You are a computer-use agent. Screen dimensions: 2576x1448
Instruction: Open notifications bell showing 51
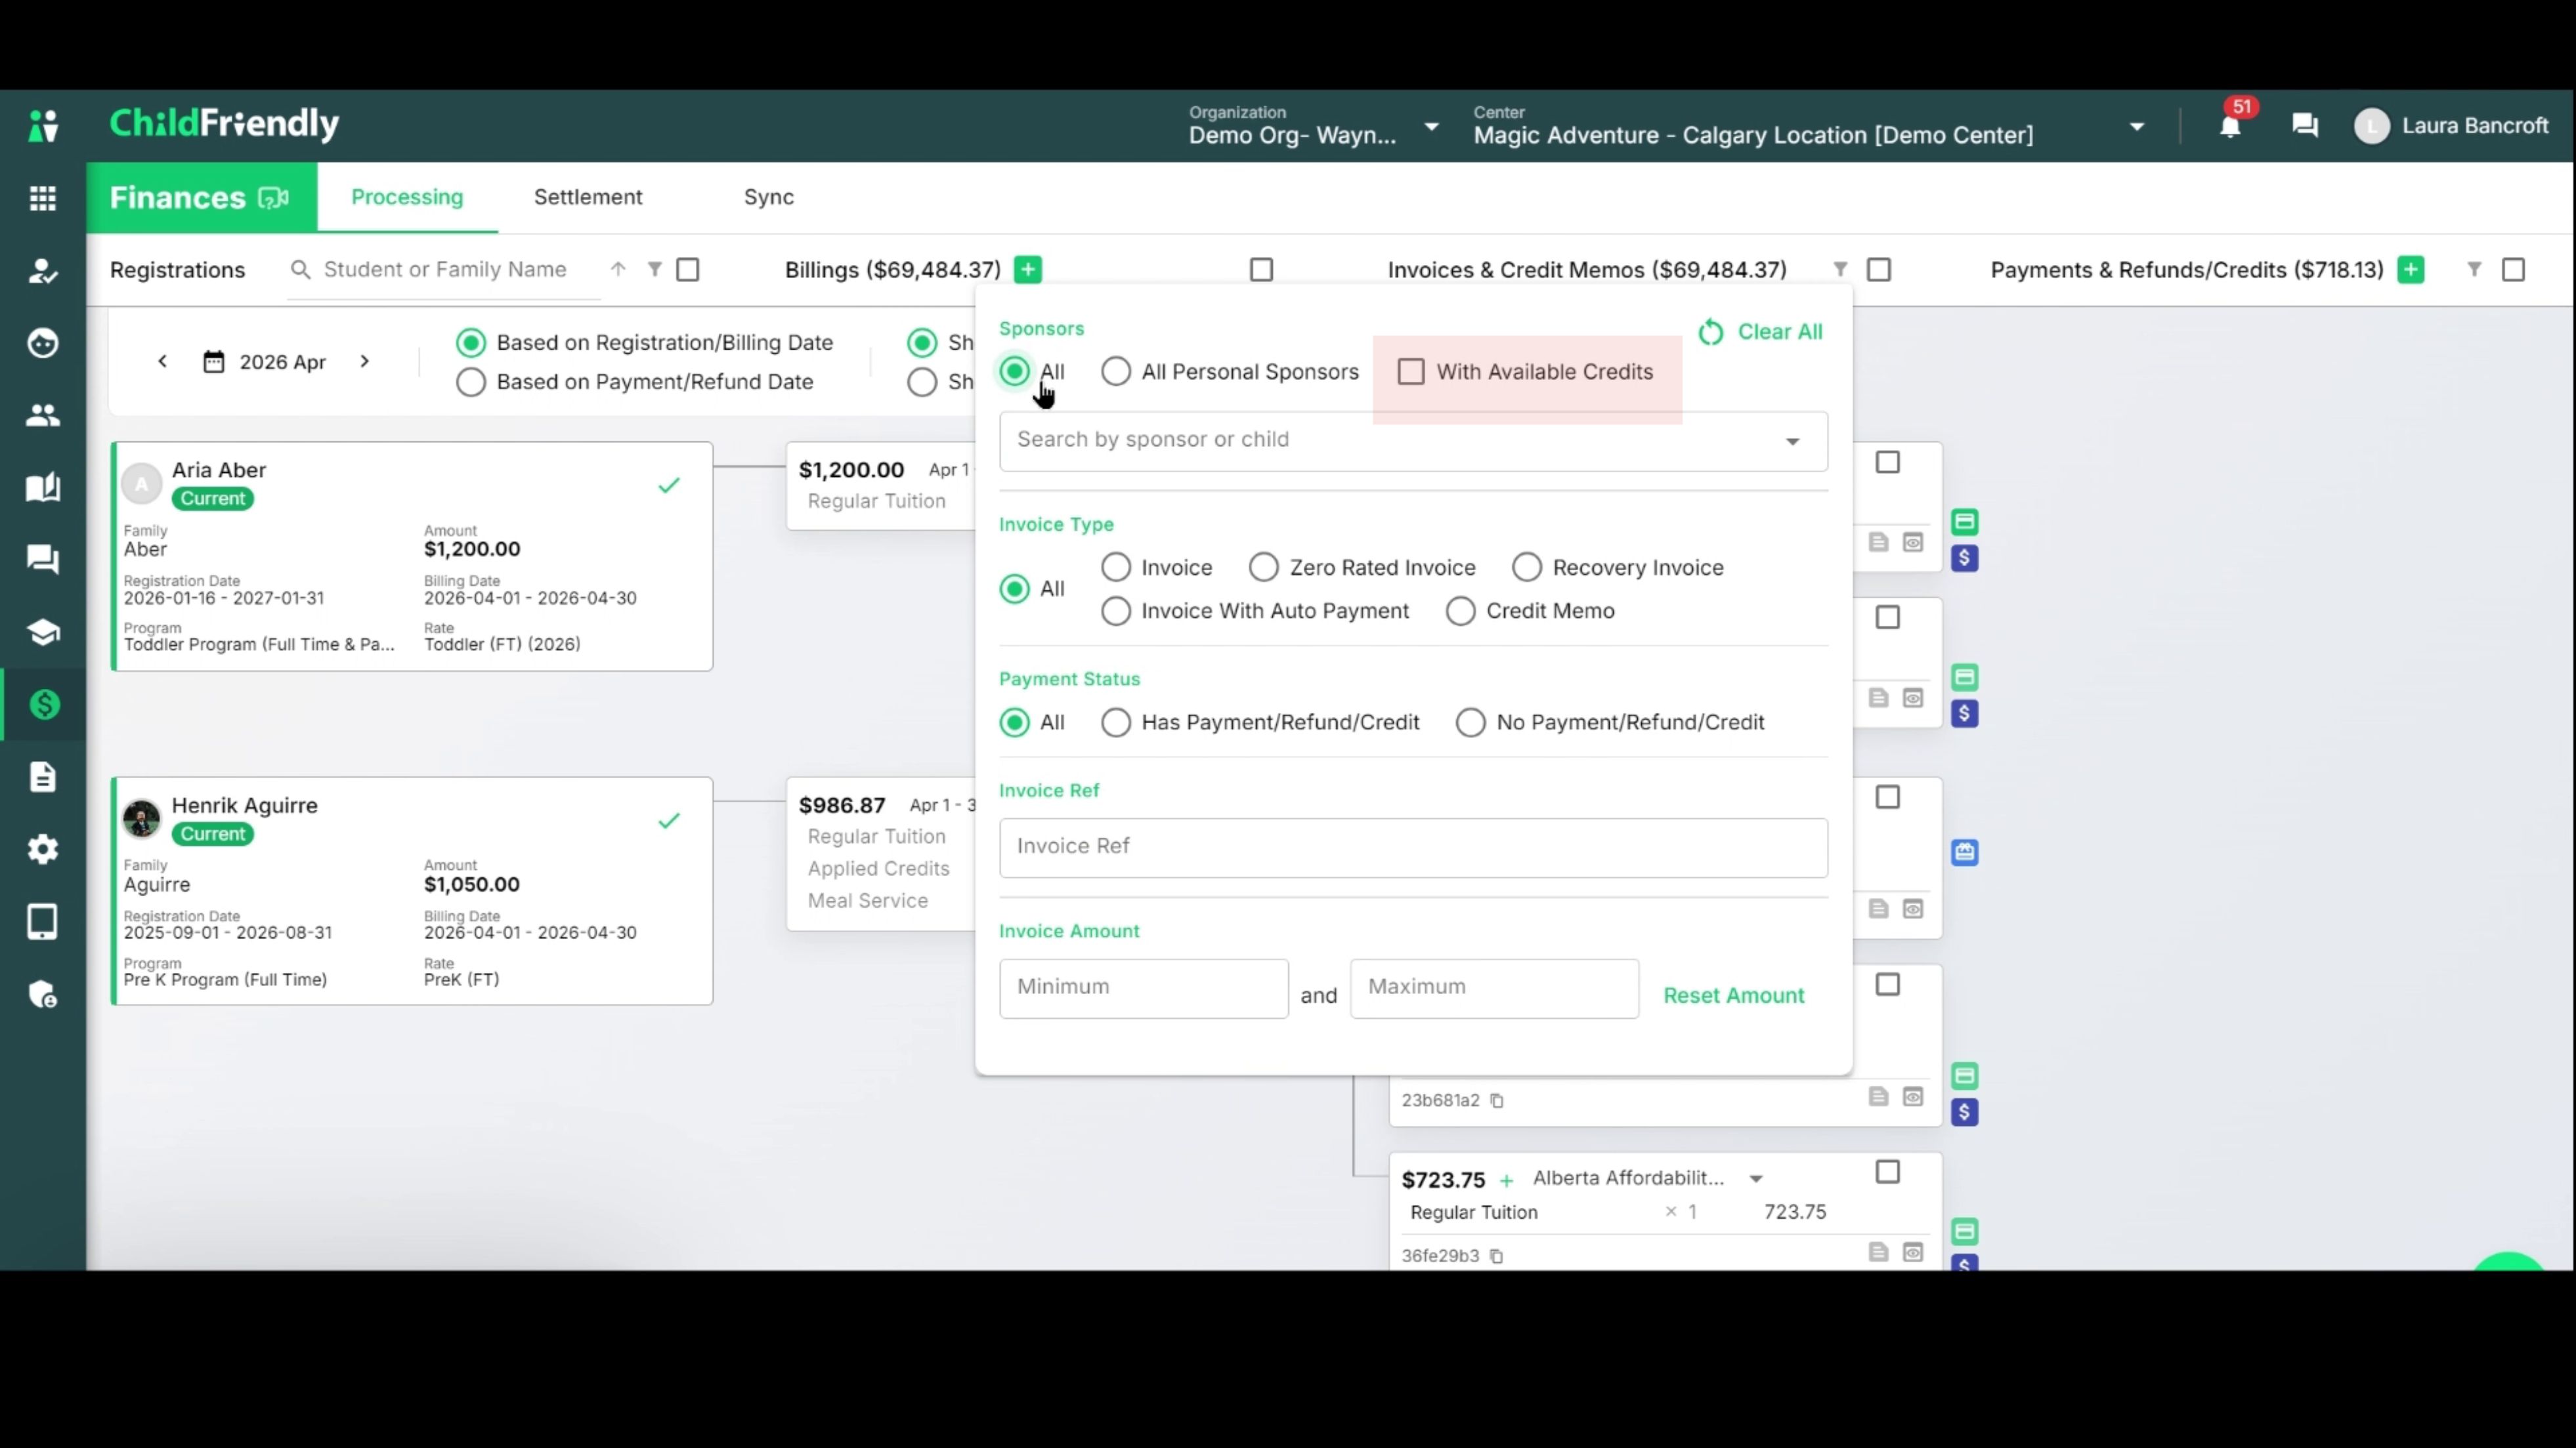pos(2230,126)
